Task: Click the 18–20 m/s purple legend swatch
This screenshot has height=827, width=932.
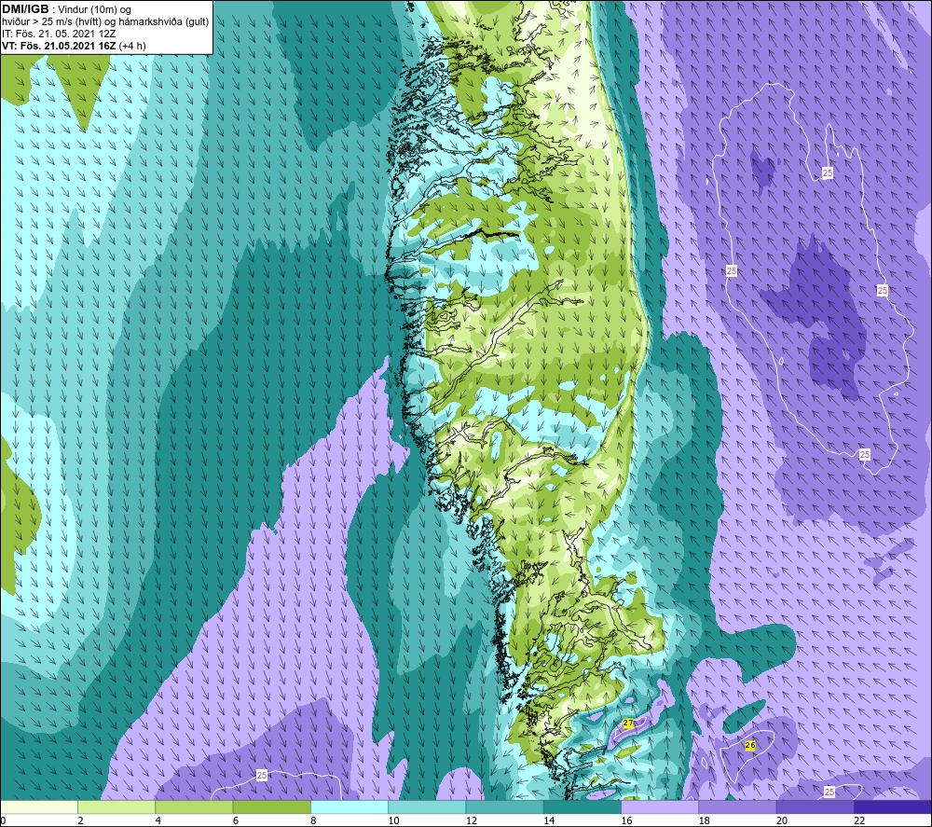Action: click(x=737, y=806)
